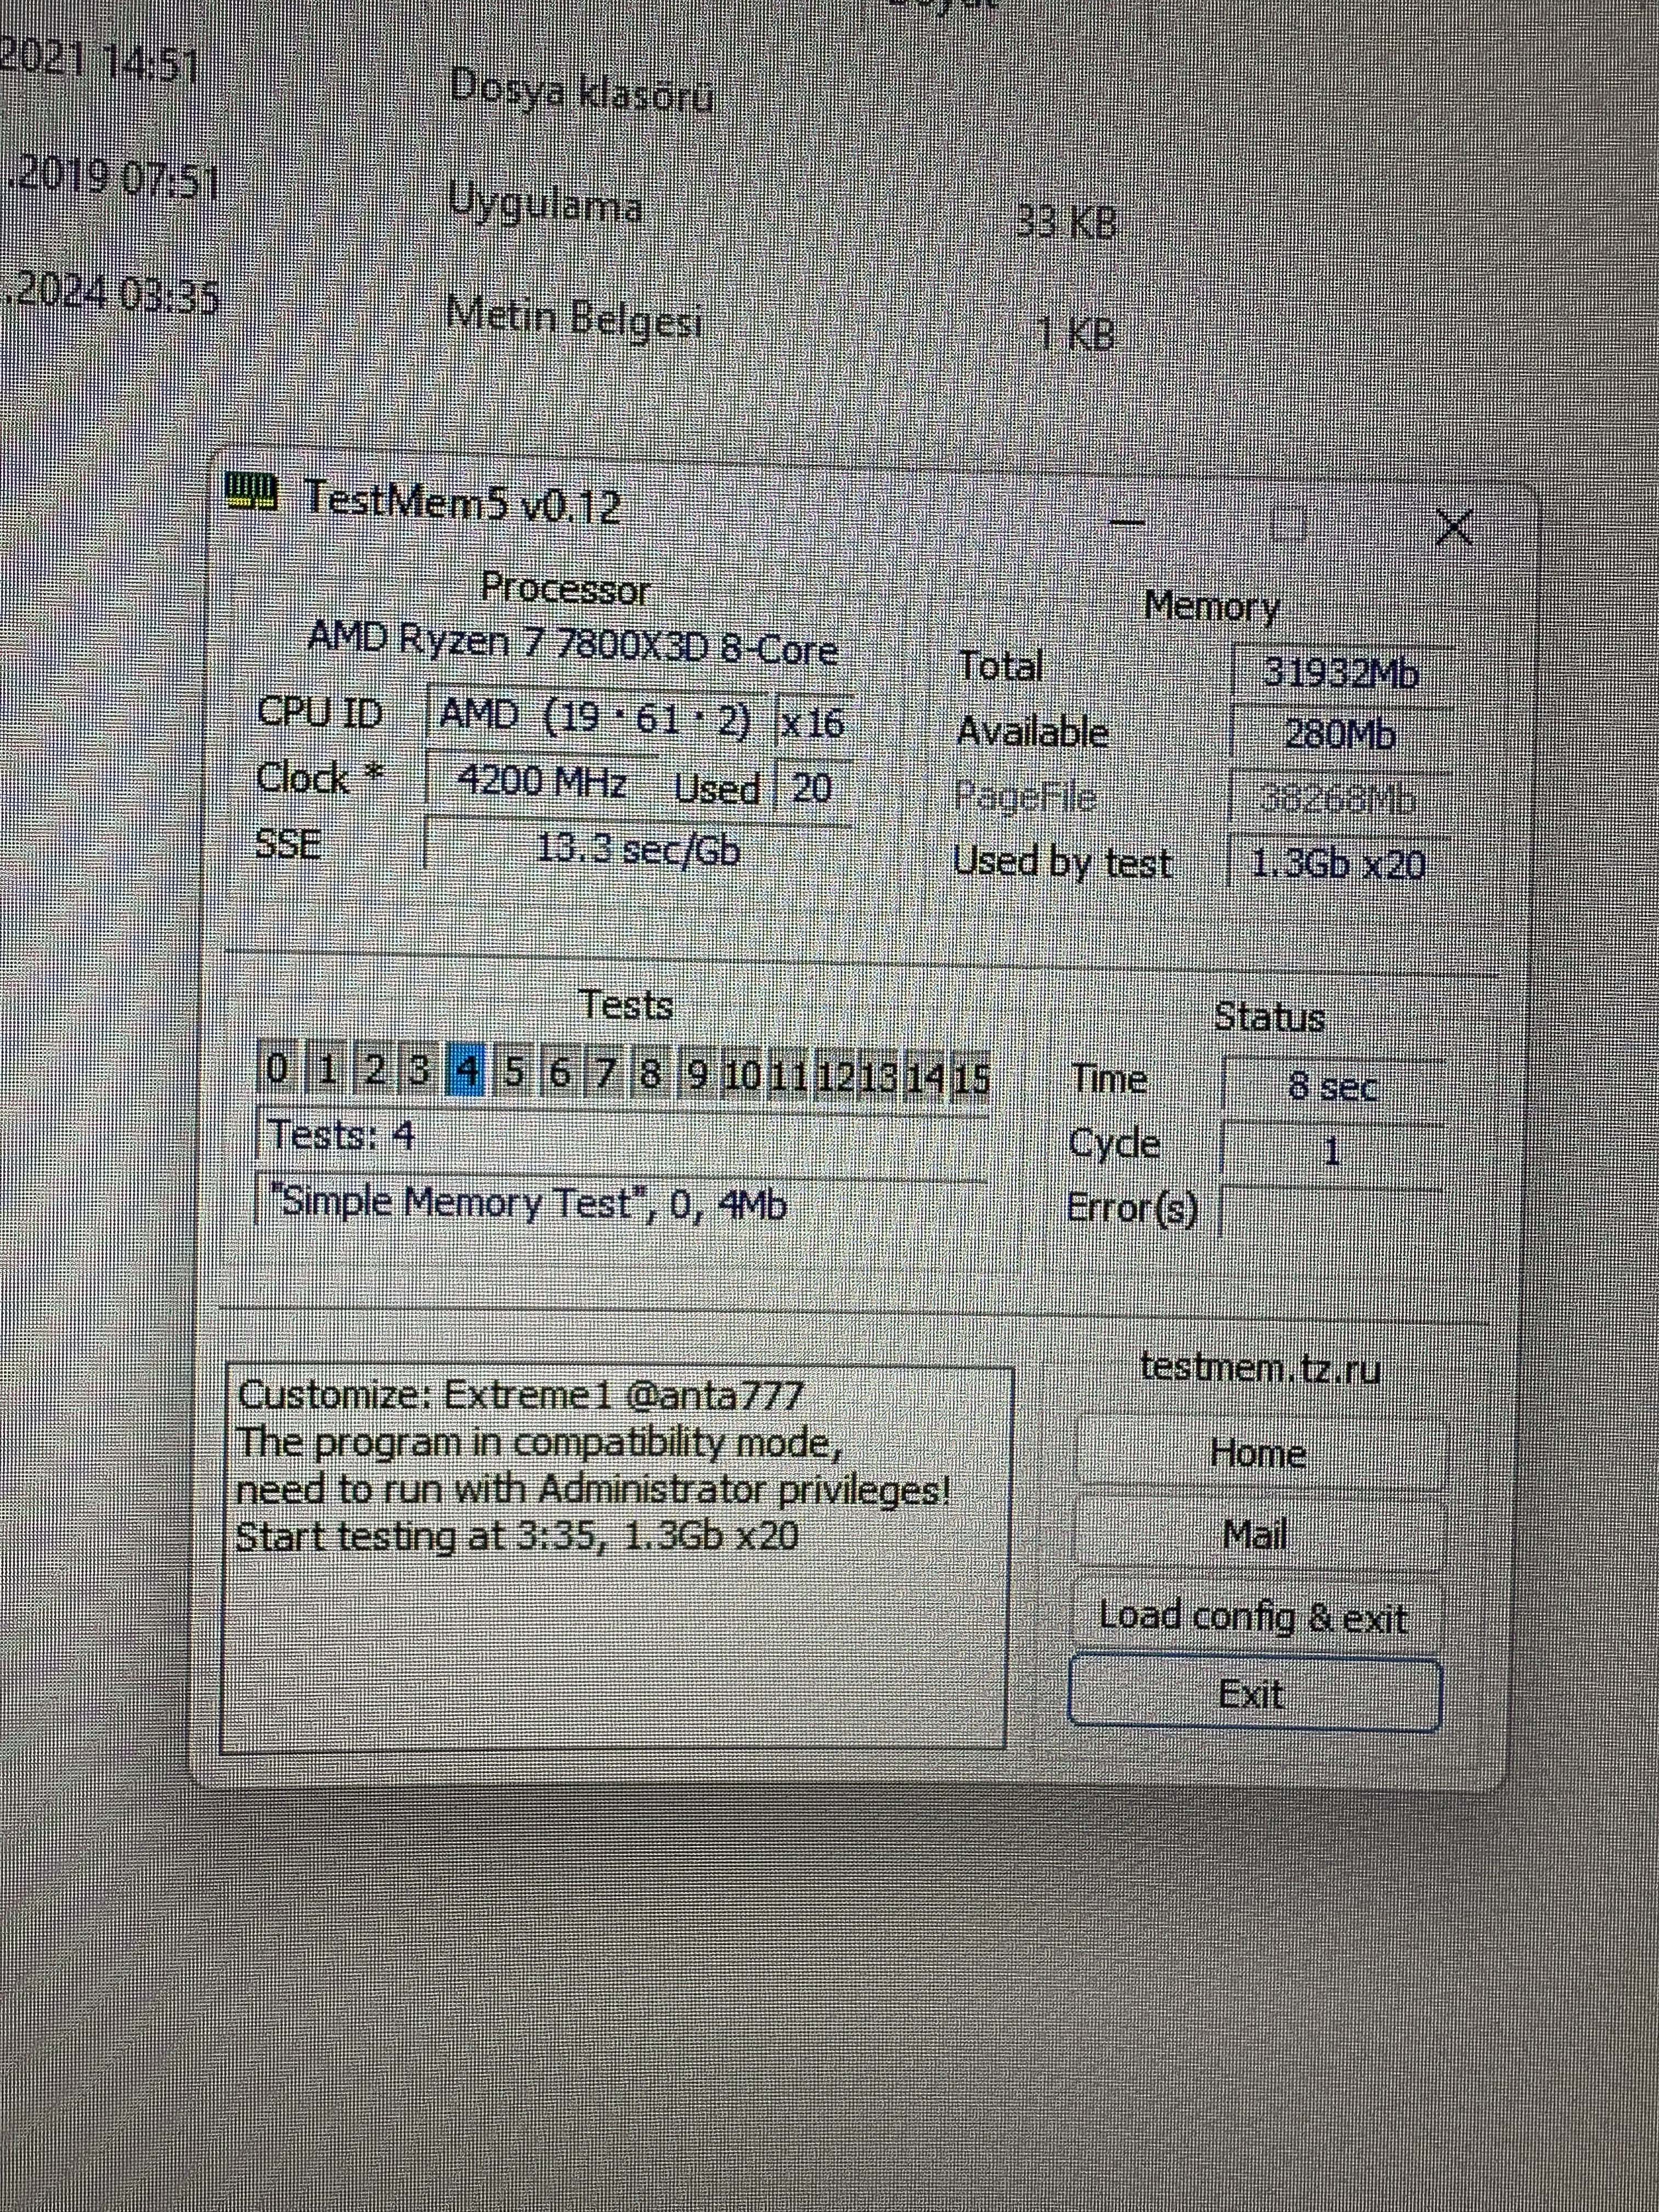This screenshot has height=2212, width=1659.
Task: Click the "Simple Memory Test", 0, 4Mb line
Action: click(621, 1203)
